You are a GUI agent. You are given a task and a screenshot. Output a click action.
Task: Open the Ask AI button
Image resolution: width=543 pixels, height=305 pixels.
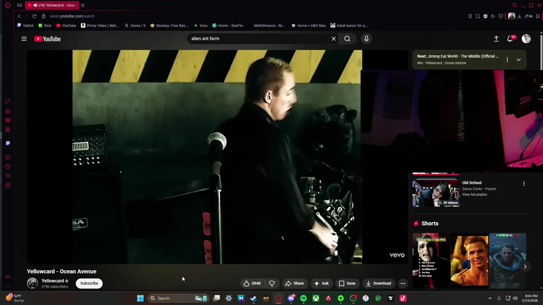(321, 283)
